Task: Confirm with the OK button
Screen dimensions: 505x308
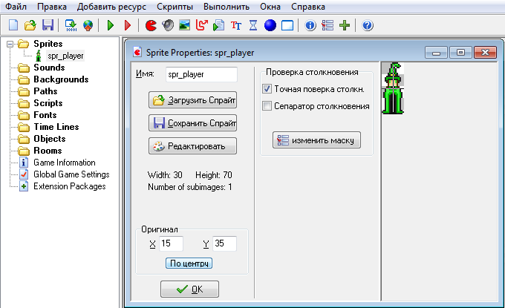Action: [189, 289]
